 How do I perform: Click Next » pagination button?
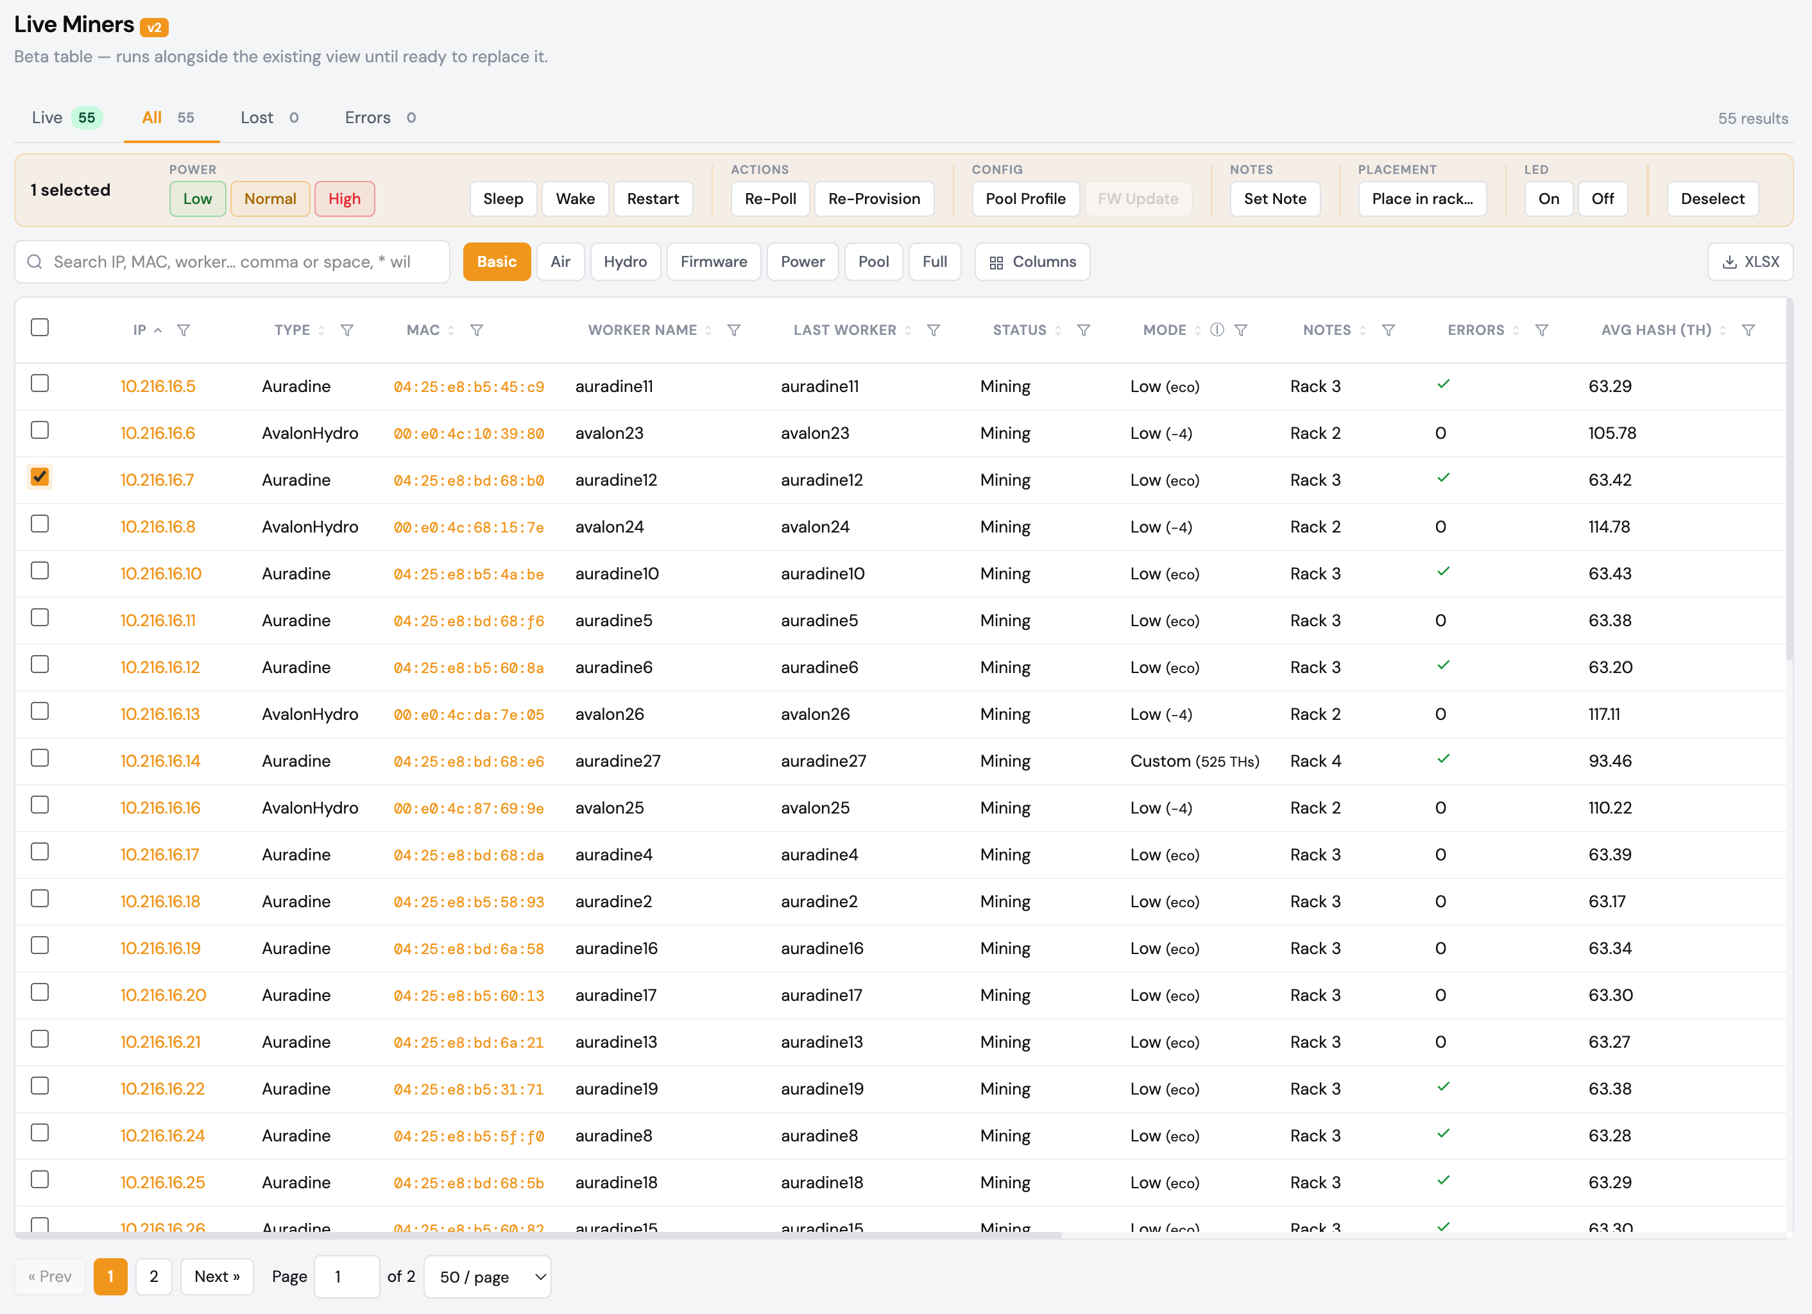pyautogui.click(x=216, y=1276)
